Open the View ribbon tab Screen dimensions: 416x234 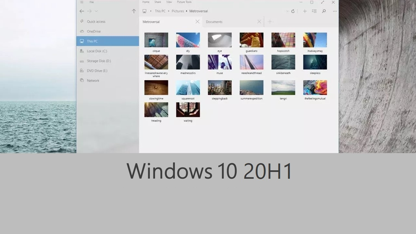click(x=169, y=2)
